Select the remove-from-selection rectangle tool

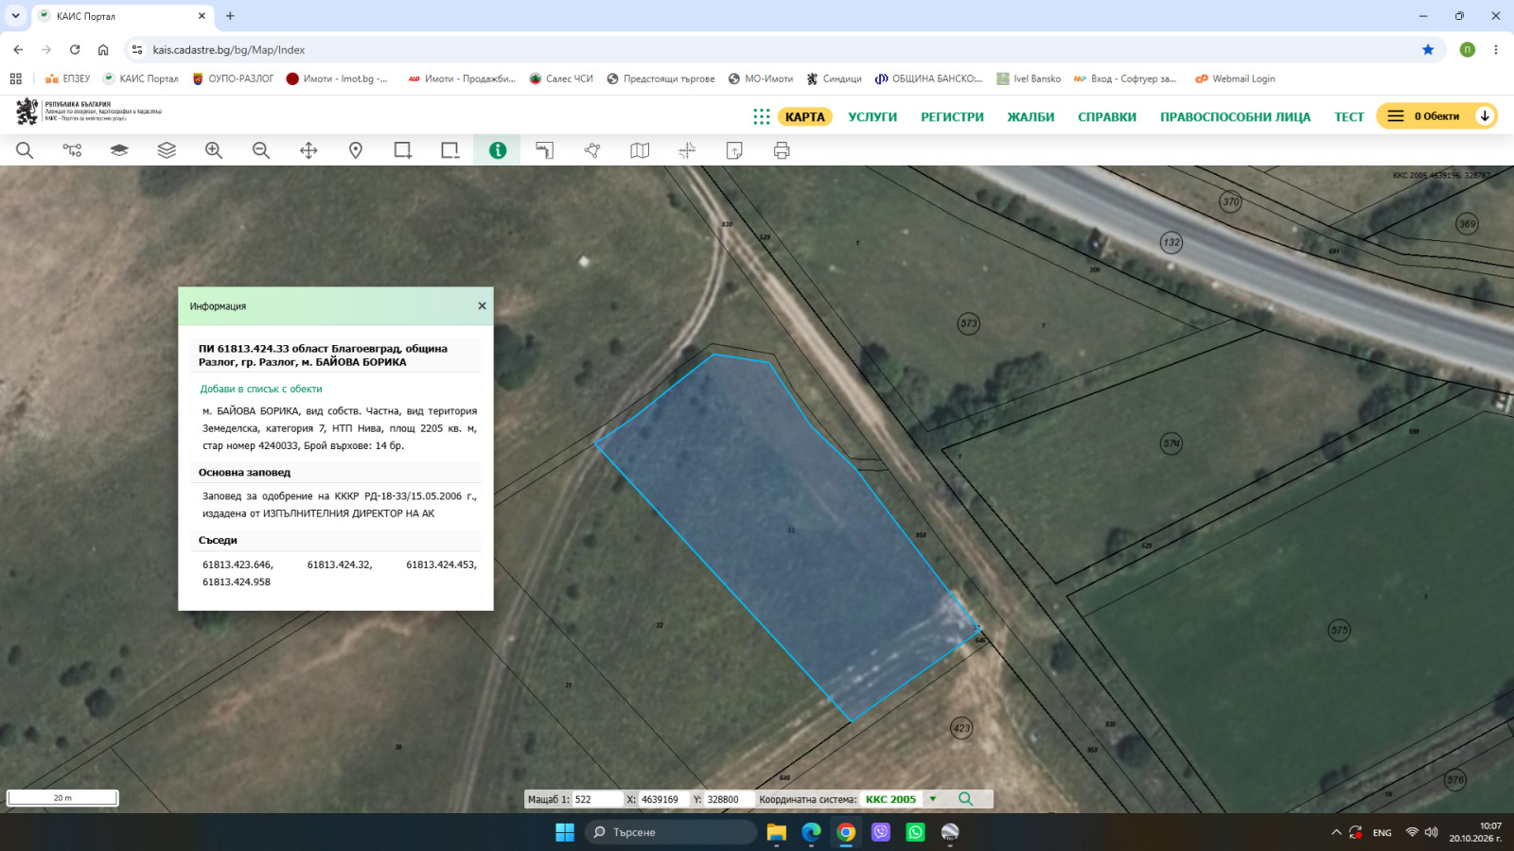pos(450,150)
